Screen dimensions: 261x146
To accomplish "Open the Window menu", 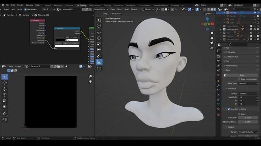I will pos(29,5).
